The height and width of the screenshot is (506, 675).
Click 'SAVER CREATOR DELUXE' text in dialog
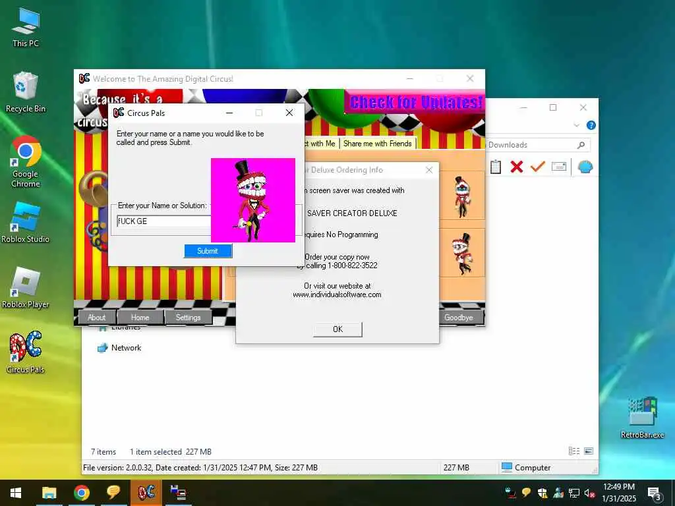[x=352, y=213]
